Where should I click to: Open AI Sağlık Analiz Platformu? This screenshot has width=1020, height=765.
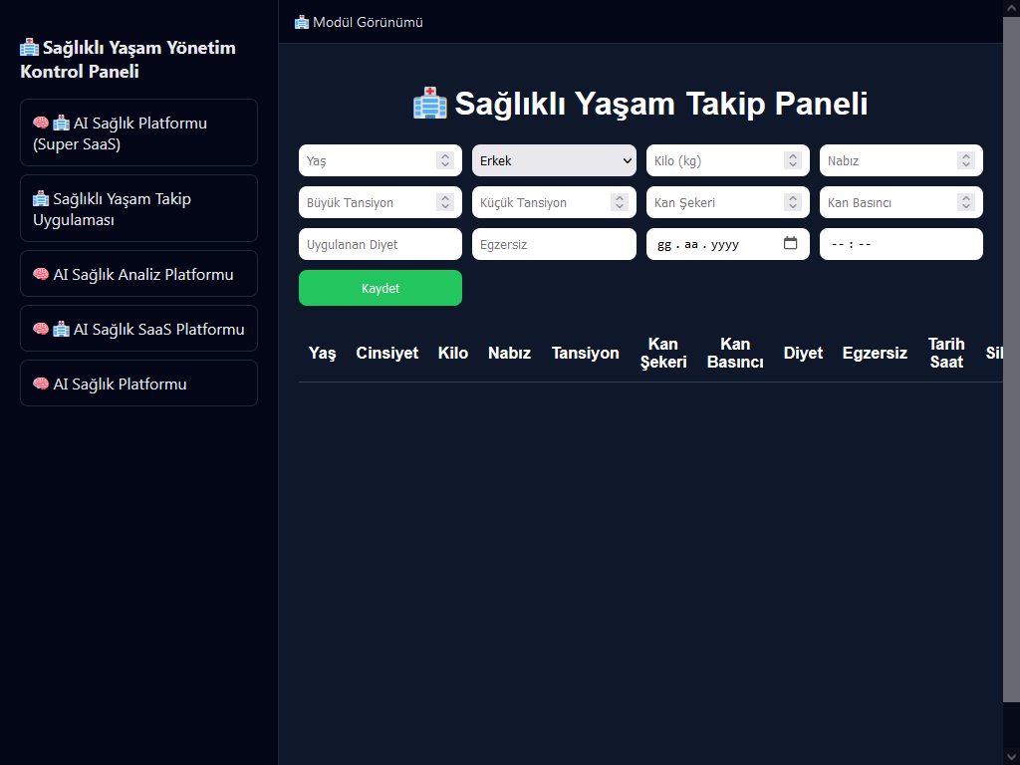point(138,274)
